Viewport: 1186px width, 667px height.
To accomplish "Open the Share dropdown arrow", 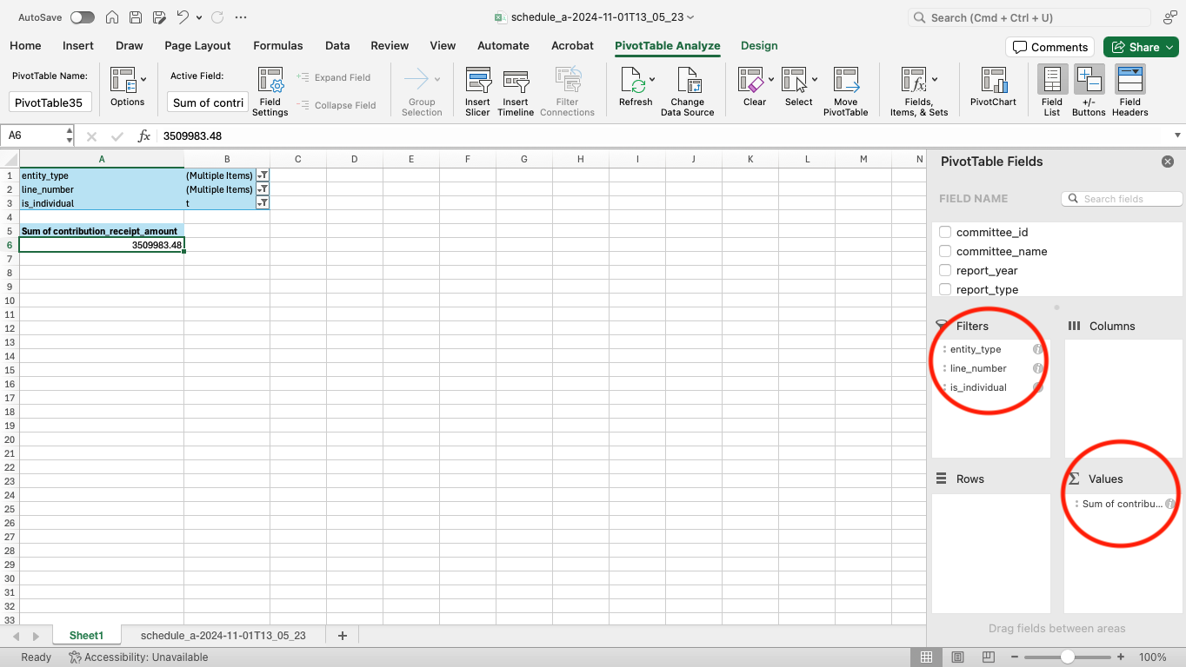I will (1168, 47).
